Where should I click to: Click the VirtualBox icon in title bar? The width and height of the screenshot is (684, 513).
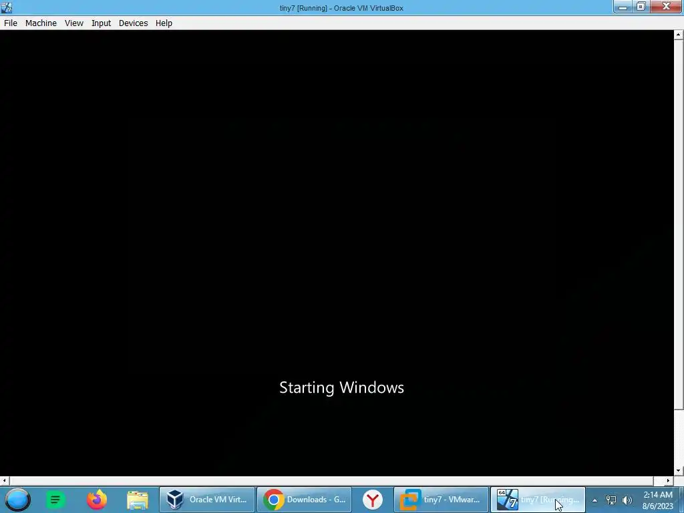(7, 7)
